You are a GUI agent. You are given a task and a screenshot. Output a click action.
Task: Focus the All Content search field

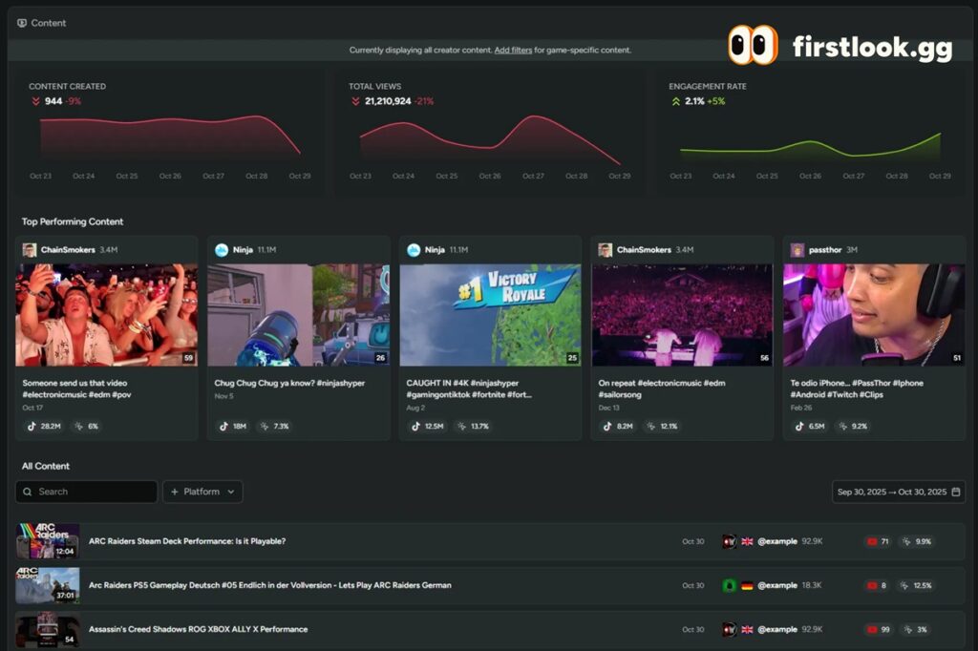(x=87, y=492)
